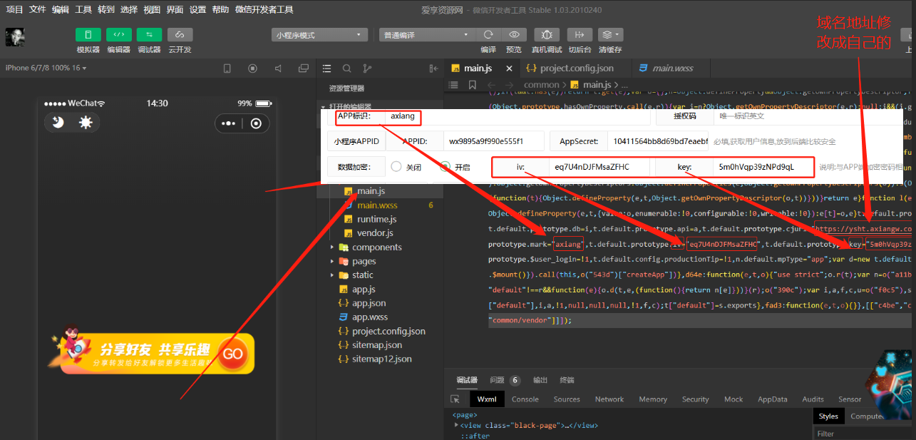Select the Styles panel tab
916x440 pixels.
coord(828,416)
